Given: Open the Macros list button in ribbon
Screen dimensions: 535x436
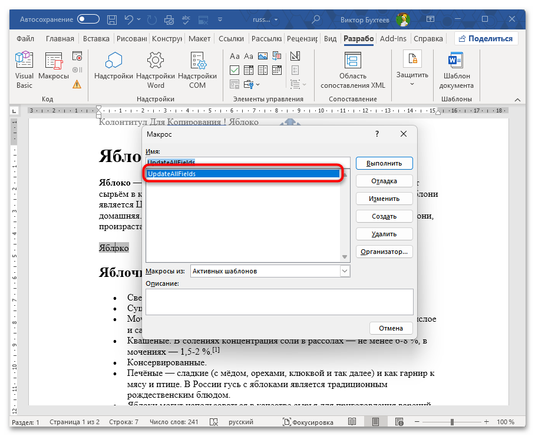Looking at the screenshot, I should coord(54,66).
